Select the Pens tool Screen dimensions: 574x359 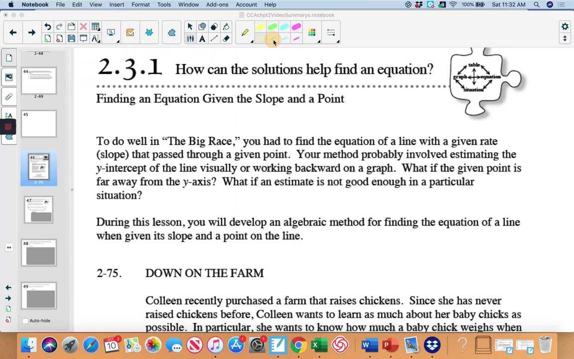point(190,38)
